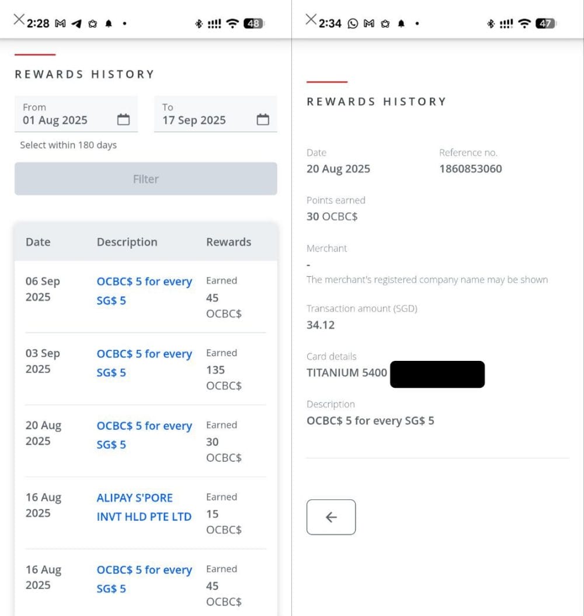Open the From date calendar icon
The height and width of the screenshot is (616, 584).
click(123, 120)
